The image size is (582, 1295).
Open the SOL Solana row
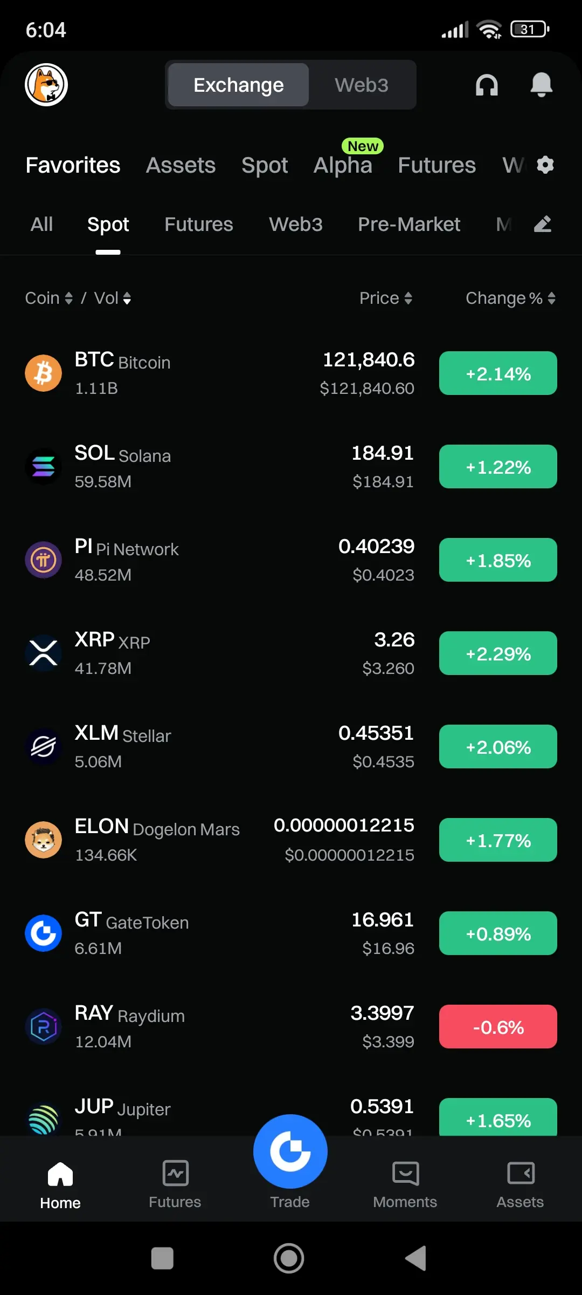click(291, 467)
